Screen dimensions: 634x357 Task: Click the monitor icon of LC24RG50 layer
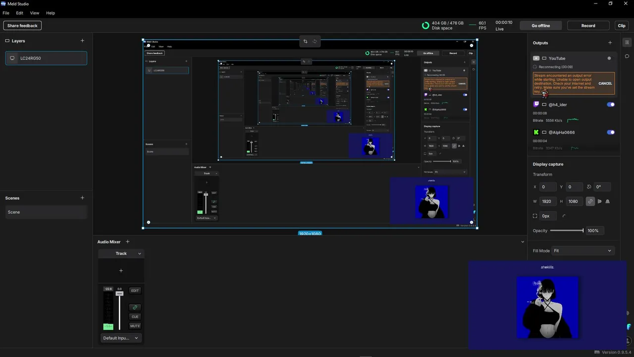click(12, 58)
